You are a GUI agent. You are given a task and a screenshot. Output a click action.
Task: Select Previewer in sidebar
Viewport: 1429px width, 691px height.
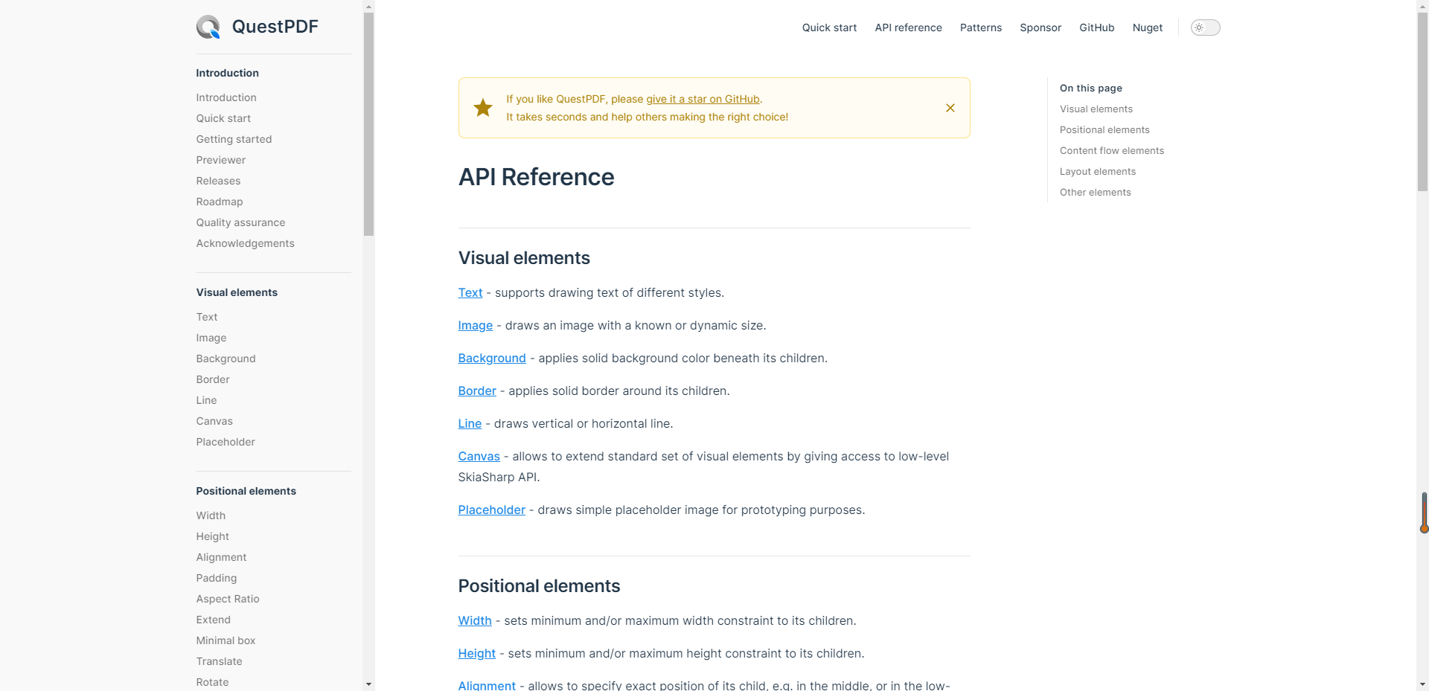pos(221,160)
